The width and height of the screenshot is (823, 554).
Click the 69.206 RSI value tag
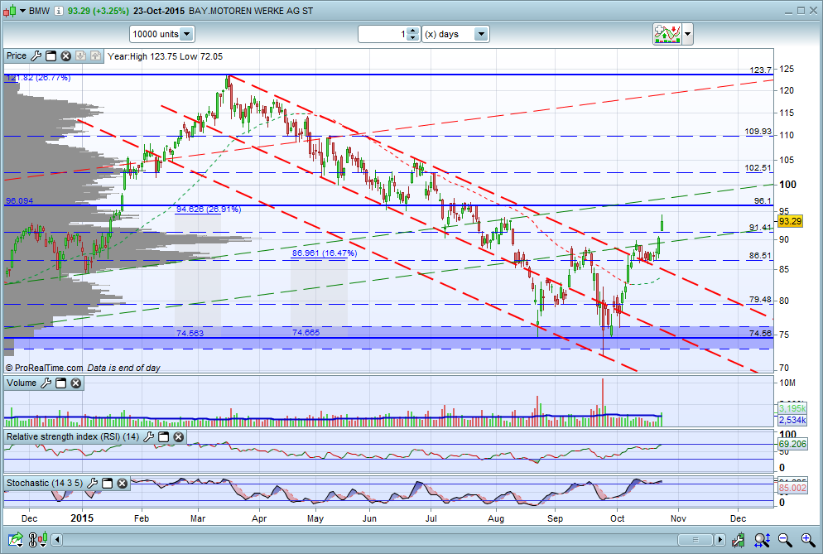point(792,444)
